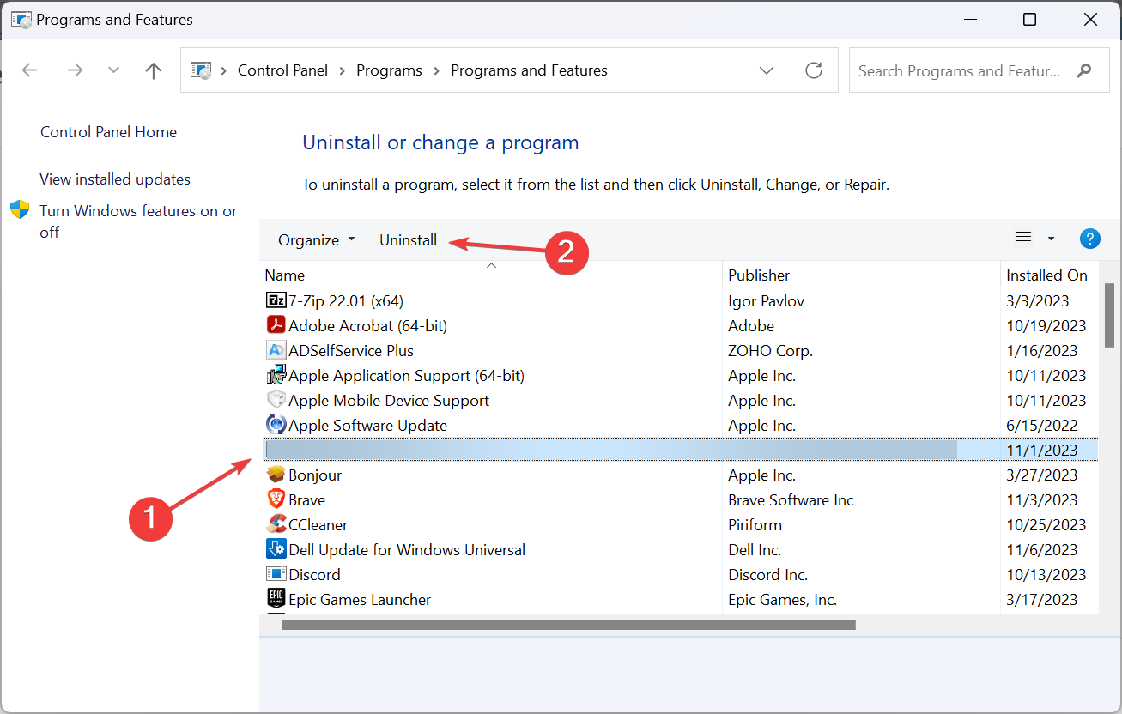Click the Programs and Features breadcrumb
Image resolution: width=1122 pixels, height=714 pixels.
click(x=529, y=70)
